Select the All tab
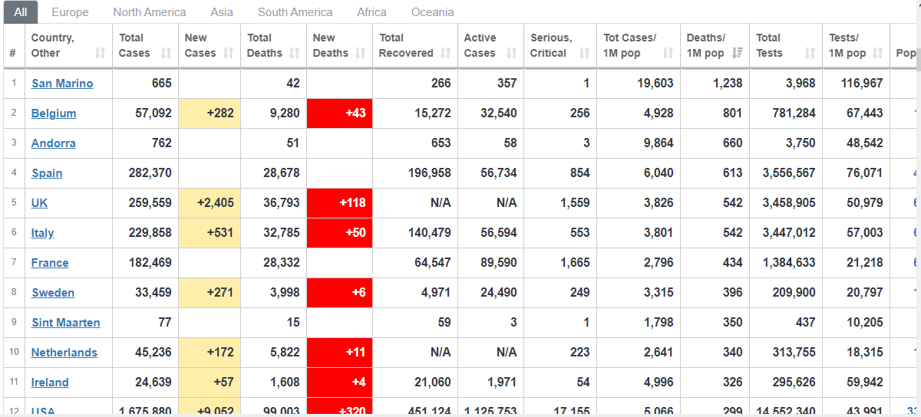Viewport: 921px width, 417px height. pyautogui.click(x=21, y=12)
